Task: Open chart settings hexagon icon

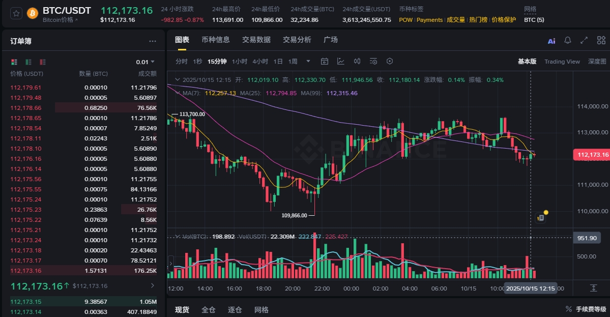Action: [390, 61]
